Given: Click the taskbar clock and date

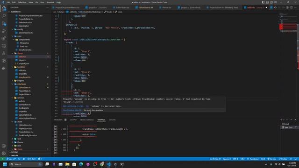Looking at the screenshot, I should [x=292, y=164].
